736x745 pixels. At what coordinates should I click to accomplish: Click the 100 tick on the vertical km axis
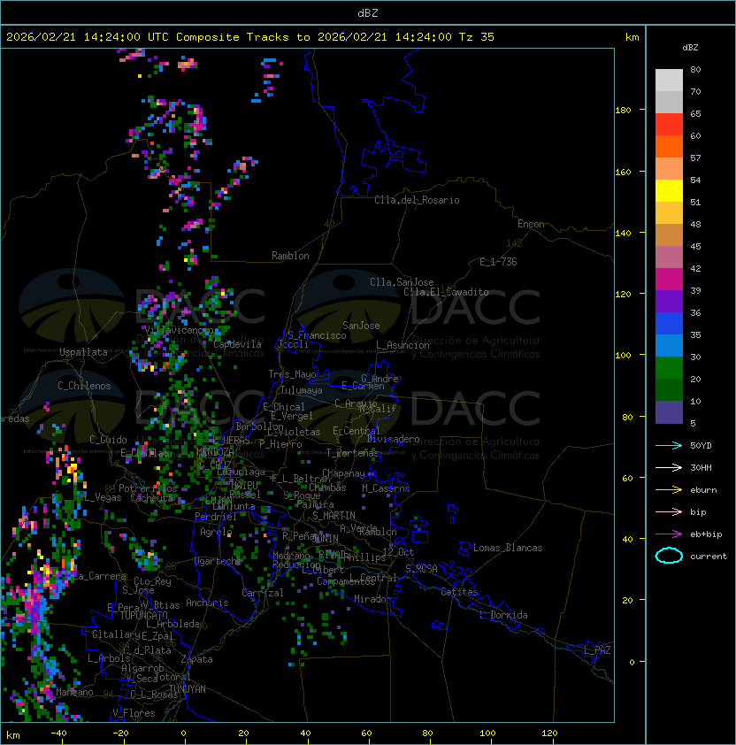point(623,356)
